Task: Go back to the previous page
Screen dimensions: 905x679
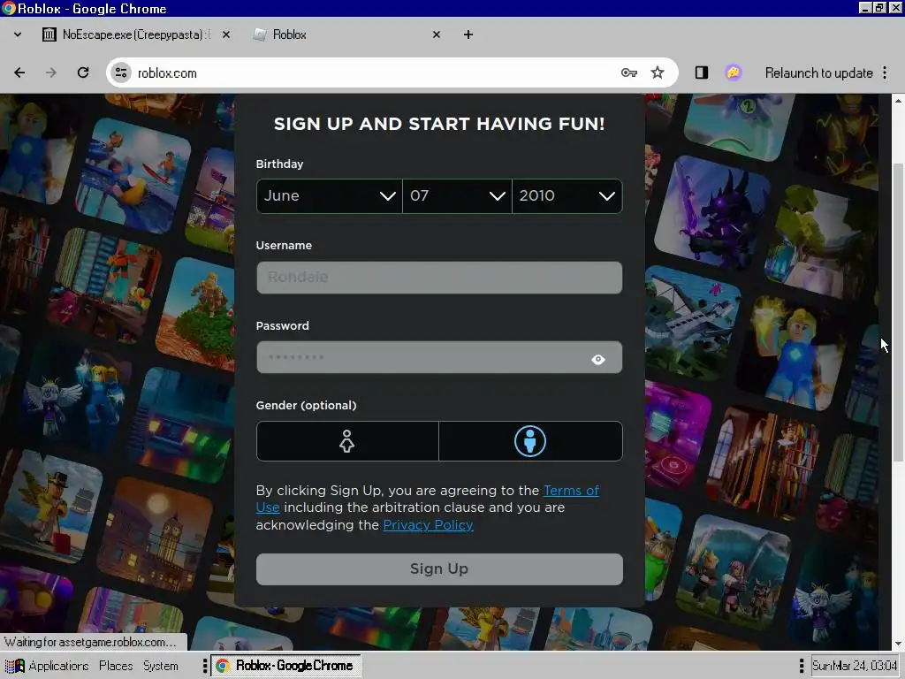Action: (x=19, y=72)
